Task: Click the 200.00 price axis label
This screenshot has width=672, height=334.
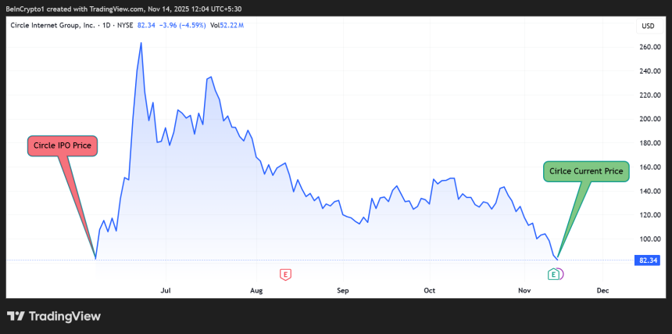Action: point(650,119)
